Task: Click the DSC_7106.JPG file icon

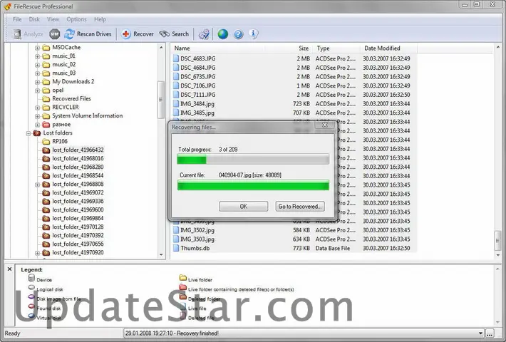Action: [x=176, y=85]
